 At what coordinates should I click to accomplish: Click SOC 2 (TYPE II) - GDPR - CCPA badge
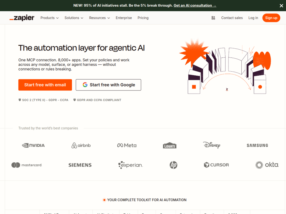(43, 100)
